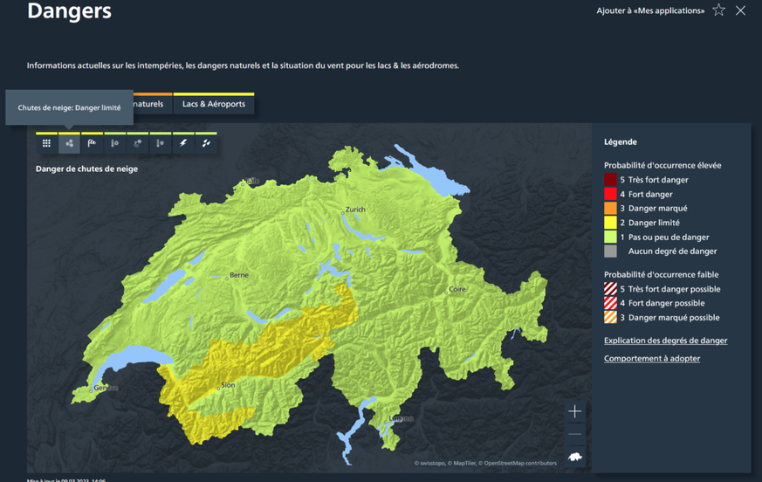
Task: Open the partially hidden "naturels" tab
Action: coord(150,105)
